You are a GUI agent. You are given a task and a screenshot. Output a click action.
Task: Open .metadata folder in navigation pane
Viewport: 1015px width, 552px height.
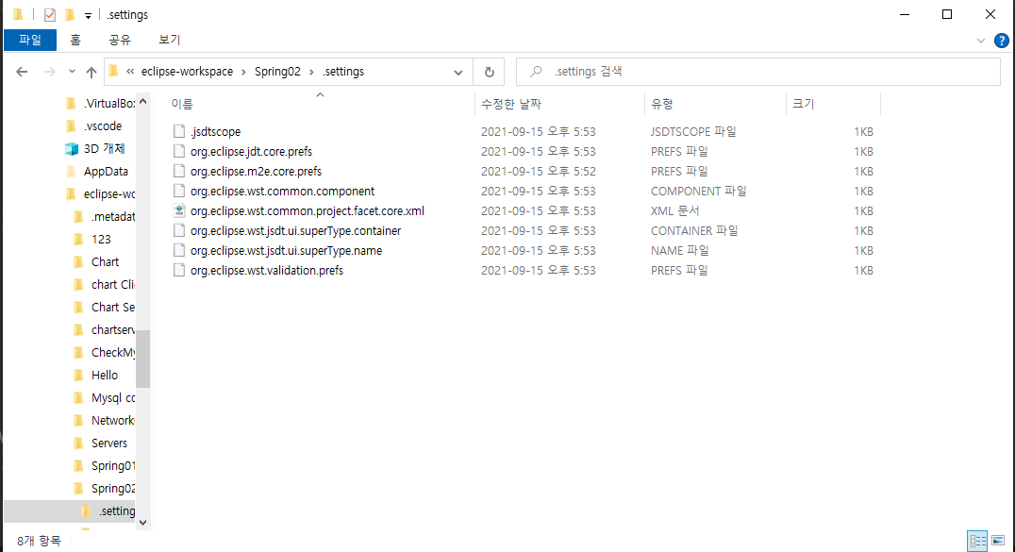[x=112, y=216]
